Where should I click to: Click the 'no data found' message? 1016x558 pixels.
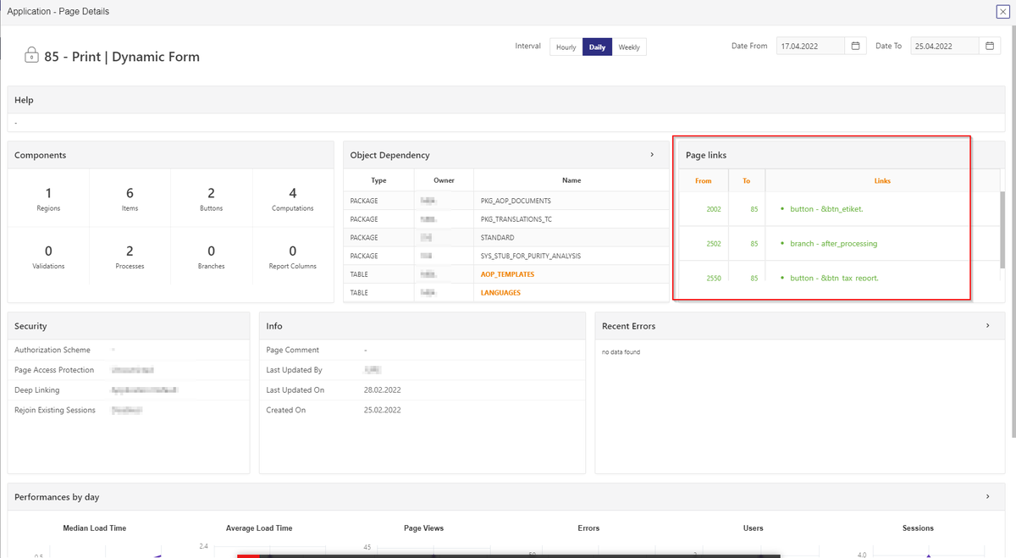point(621,352)
